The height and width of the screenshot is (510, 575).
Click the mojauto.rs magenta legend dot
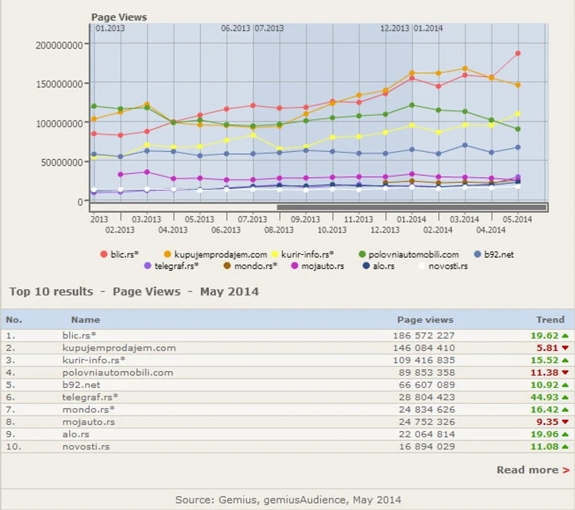click(295, 266)
